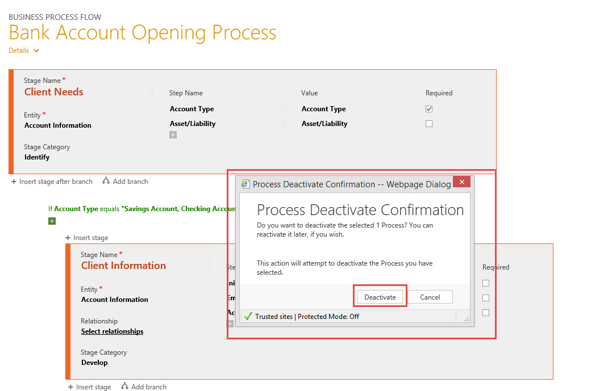Tick the first Required checkbox in Client Information
Viewport: 608px width, 391px height.
[485, 283]
